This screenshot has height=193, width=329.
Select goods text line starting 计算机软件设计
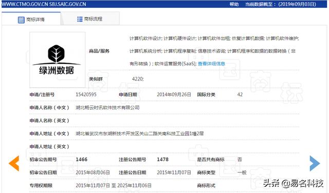(214, 39)
